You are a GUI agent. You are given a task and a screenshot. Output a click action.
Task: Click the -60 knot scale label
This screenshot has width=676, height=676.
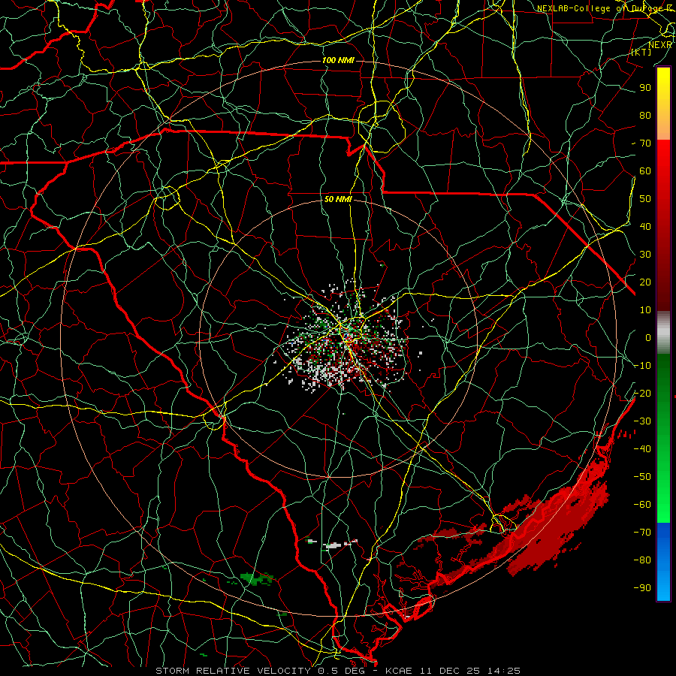click(642, 505)
